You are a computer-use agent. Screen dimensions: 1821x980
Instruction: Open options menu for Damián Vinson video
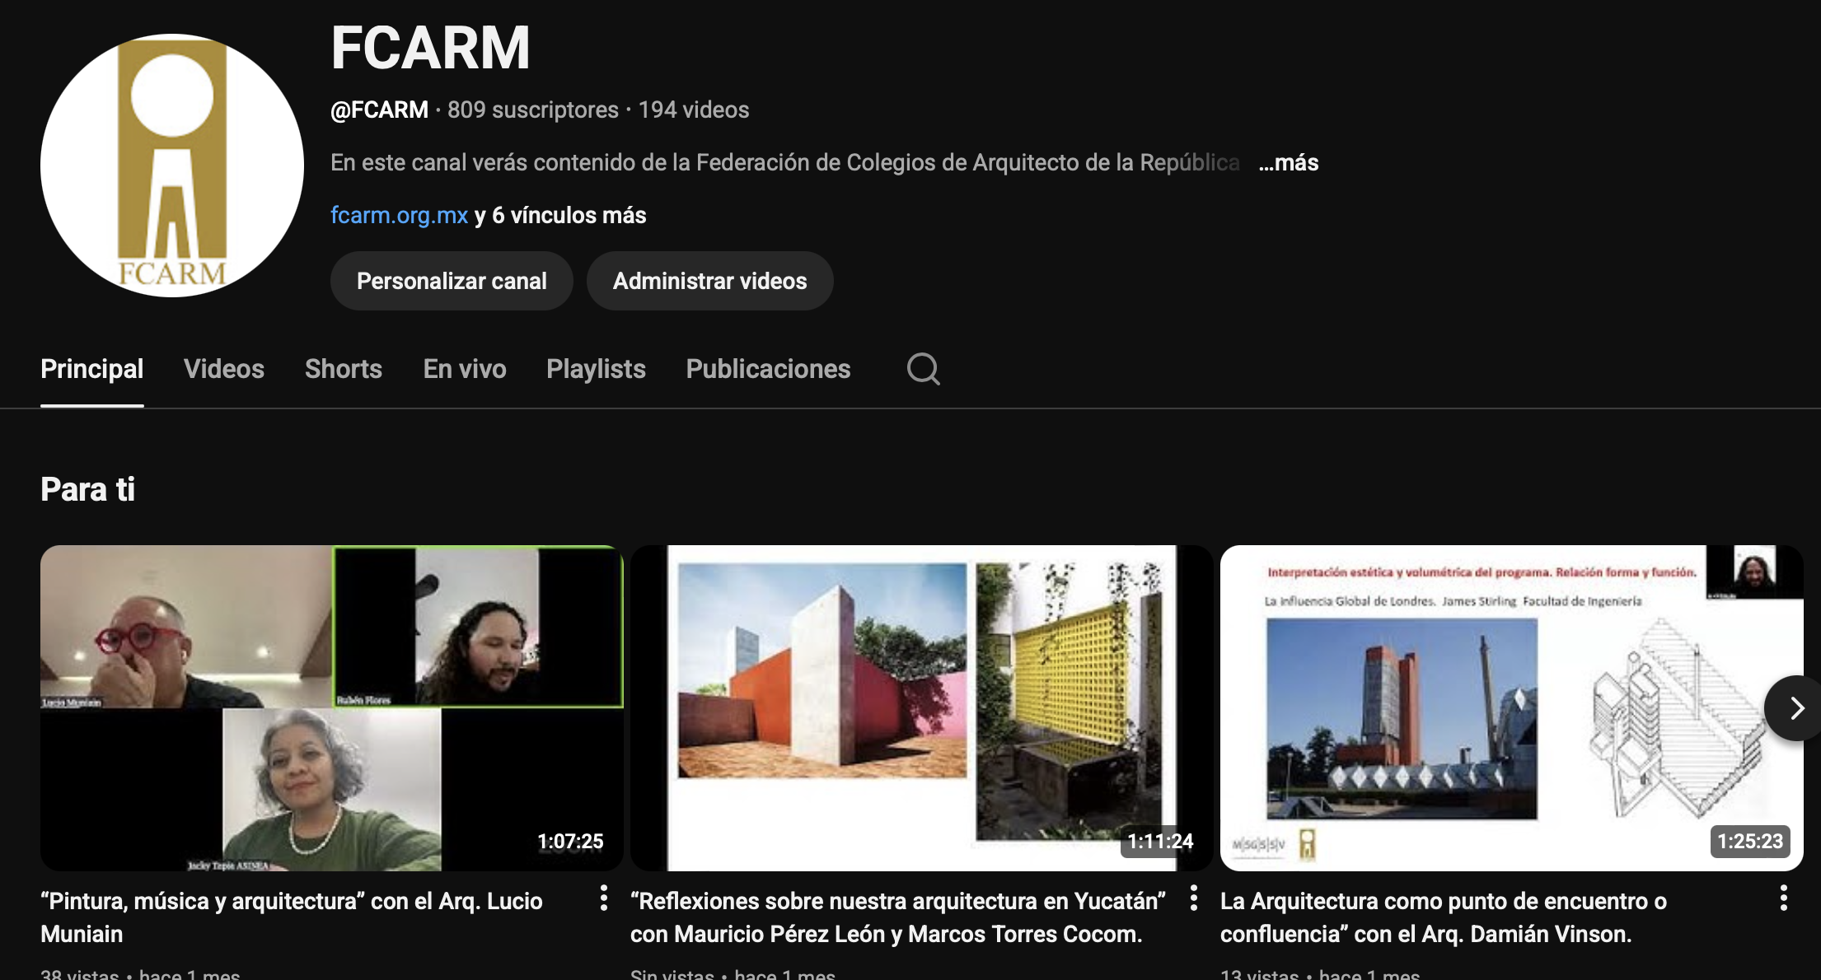[x=1784, y=898]
